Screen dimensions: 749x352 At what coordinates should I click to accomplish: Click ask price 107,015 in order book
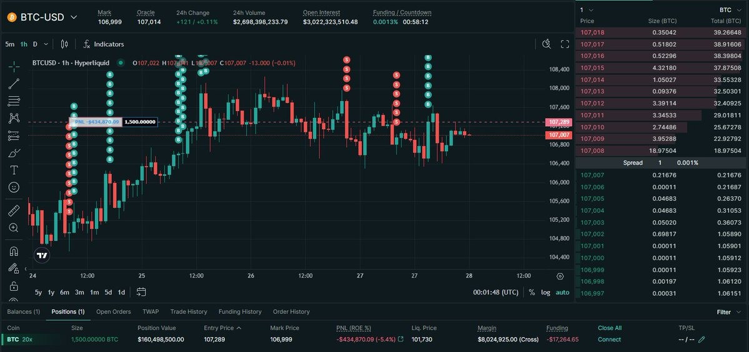(592, 68)
